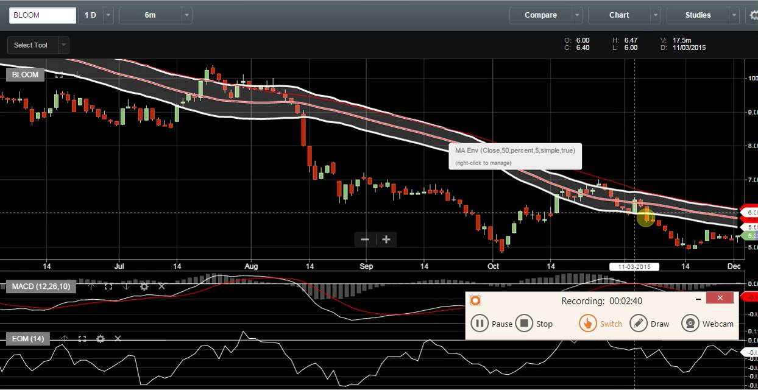The height and width of the screenshot is (390, 758).
Task: Click the Oct label on time axis
Action: tap(493, 266)
